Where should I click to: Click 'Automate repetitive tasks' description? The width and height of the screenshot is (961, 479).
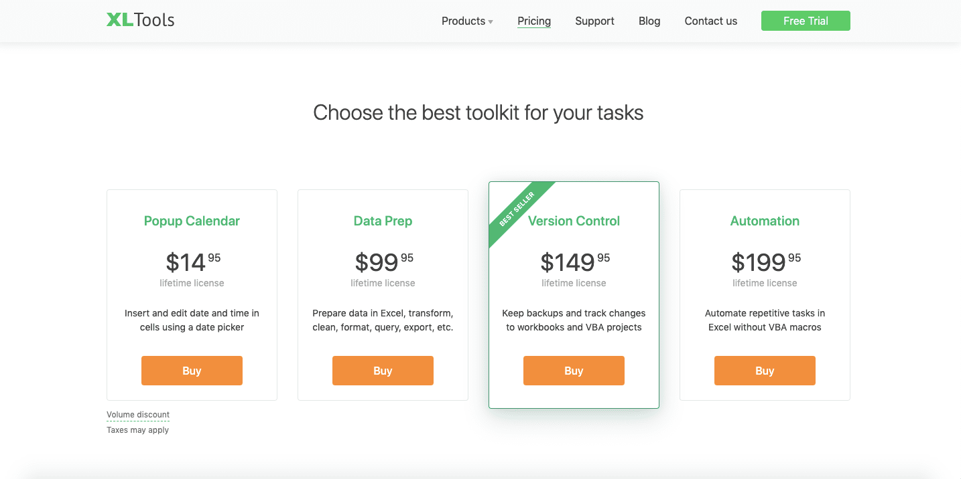click(765, 320)
